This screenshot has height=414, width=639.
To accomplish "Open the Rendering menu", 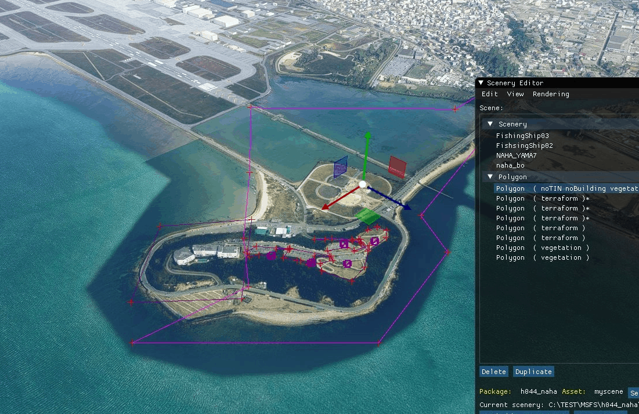I will tap(550, 94).
